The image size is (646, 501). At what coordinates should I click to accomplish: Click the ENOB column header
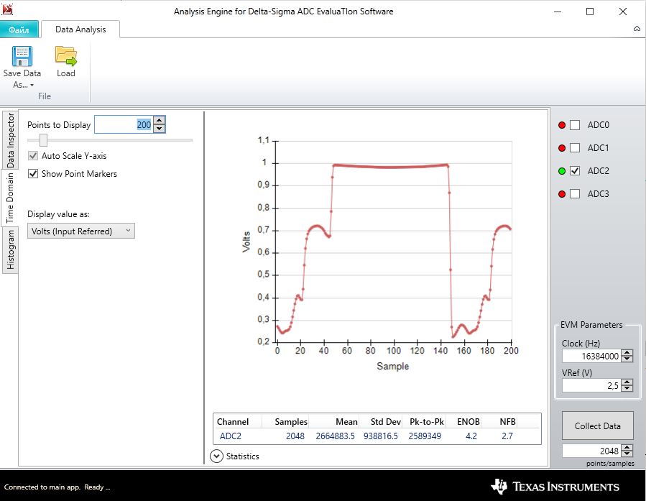coord(469,421)
